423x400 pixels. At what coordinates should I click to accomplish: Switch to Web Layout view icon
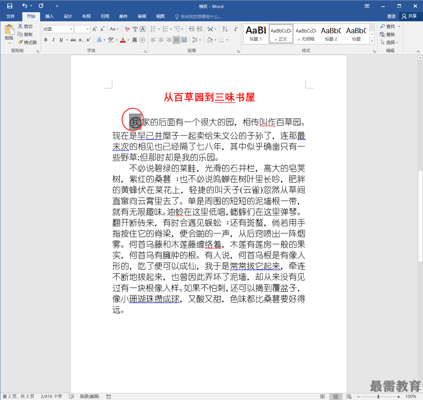tap(349, 397)
